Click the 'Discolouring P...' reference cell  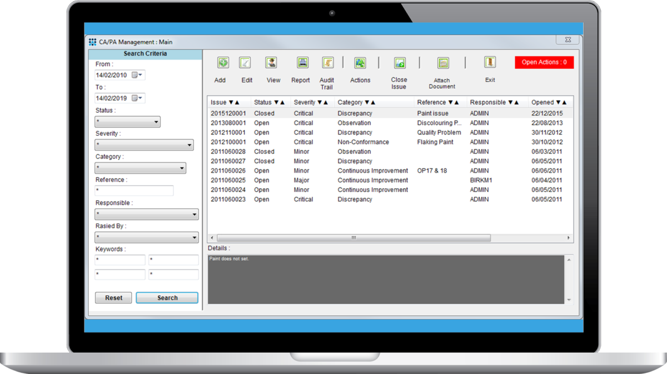[439, 123]
